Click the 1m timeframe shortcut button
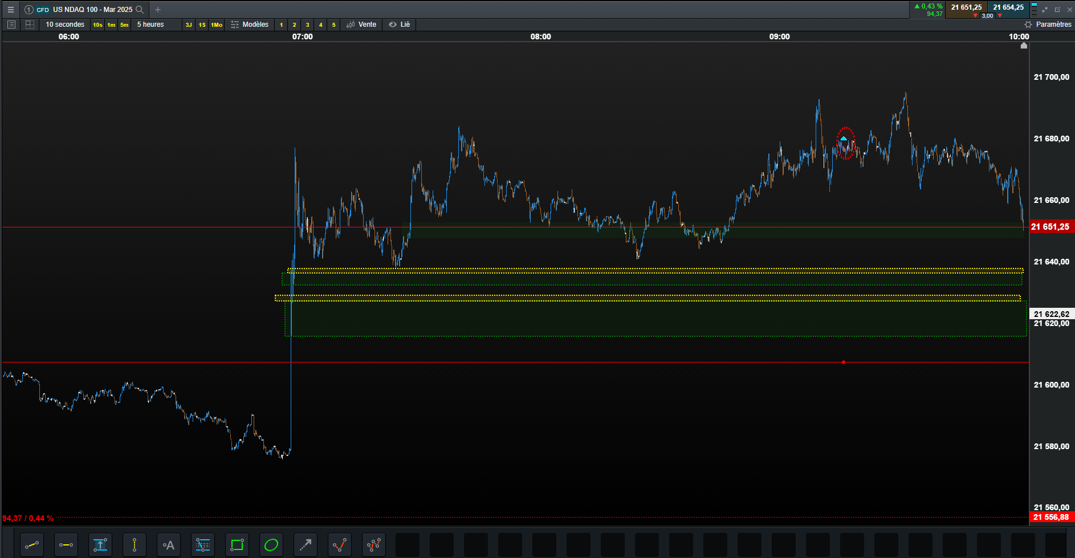The width and height of the screenshot is (1075, 558). pos(111,25)
